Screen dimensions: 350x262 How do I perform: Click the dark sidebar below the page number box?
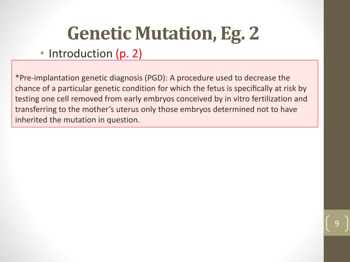(337, 249)
